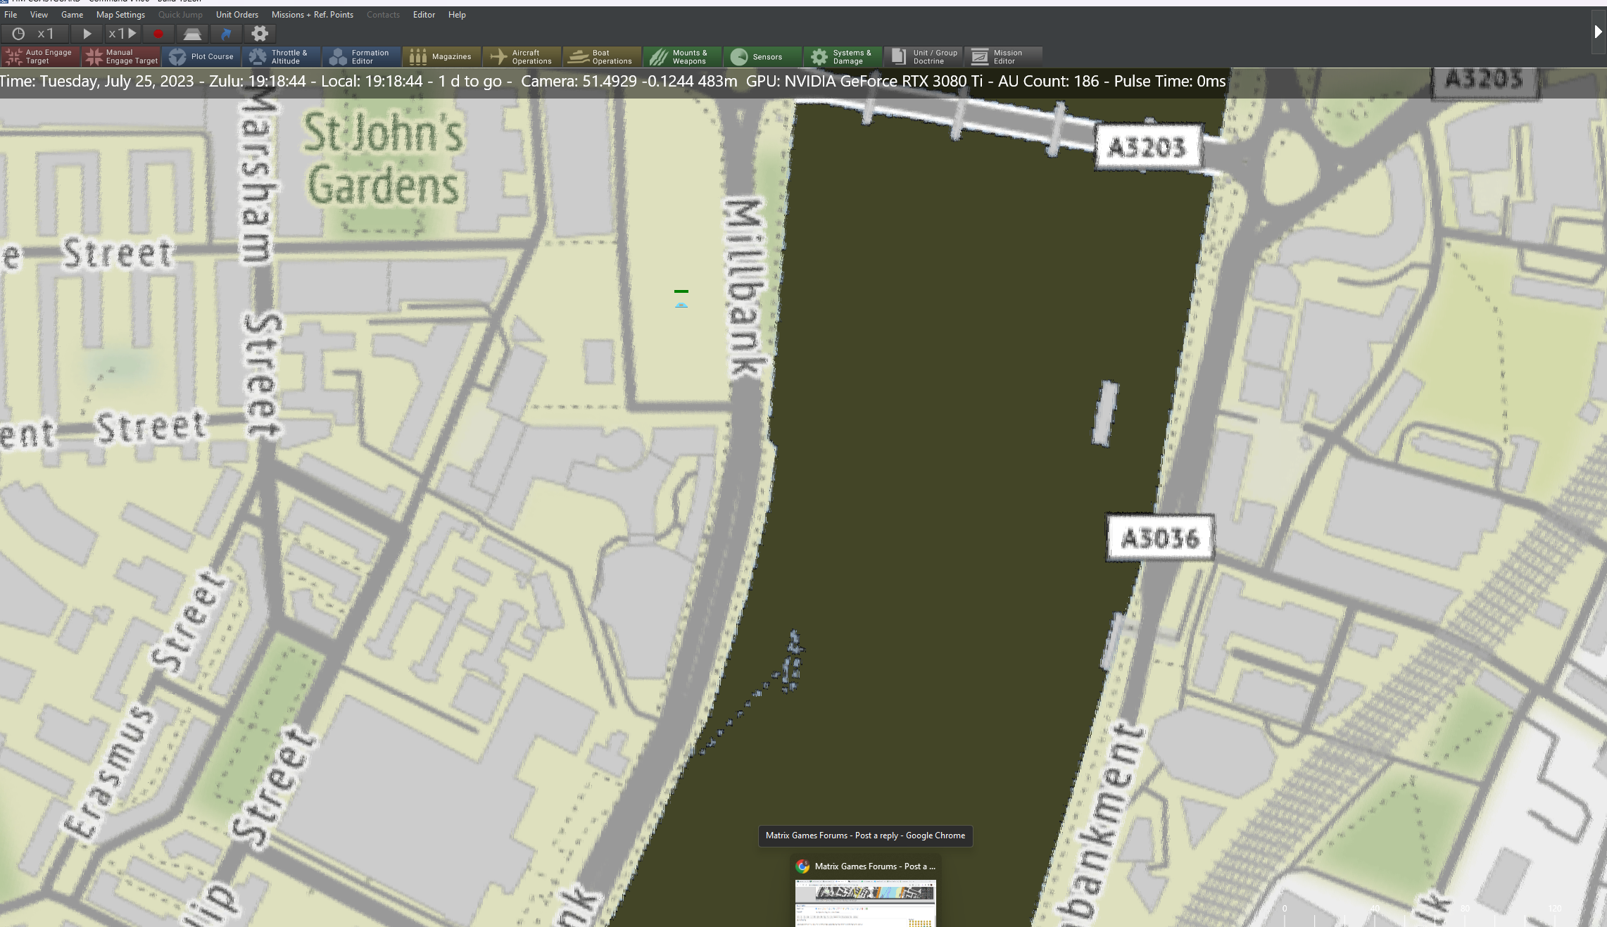Click the 'Camera: 51.4929 -0.1244 483m' readout
1607x927 pixels.
(x=629, y=82)
